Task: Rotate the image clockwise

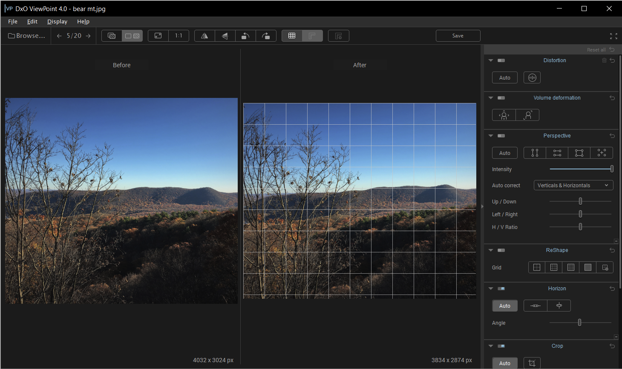Action: click(266, 36)
